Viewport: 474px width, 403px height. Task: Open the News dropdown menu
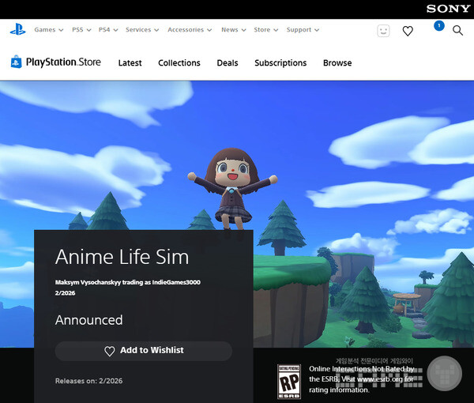[233, 30]
